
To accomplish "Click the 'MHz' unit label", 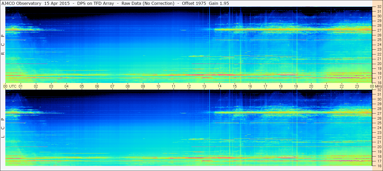I will click(378, 86).
